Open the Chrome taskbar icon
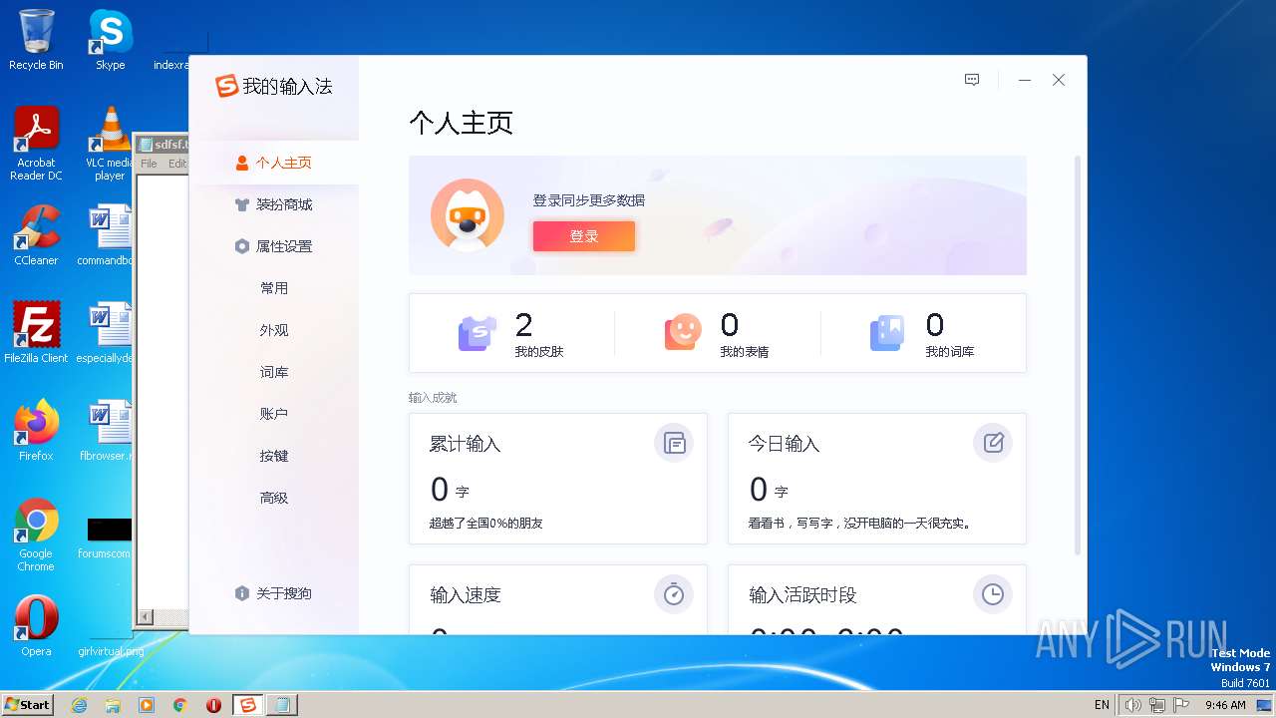This screenshot has width=1276, height=718. [180, 705]
